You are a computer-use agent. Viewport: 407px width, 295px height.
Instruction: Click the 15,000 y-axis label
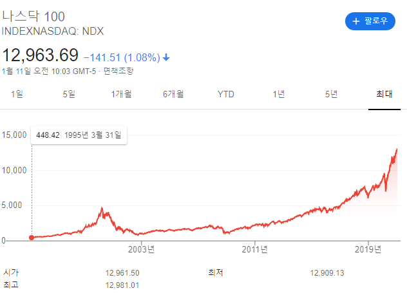14,135
